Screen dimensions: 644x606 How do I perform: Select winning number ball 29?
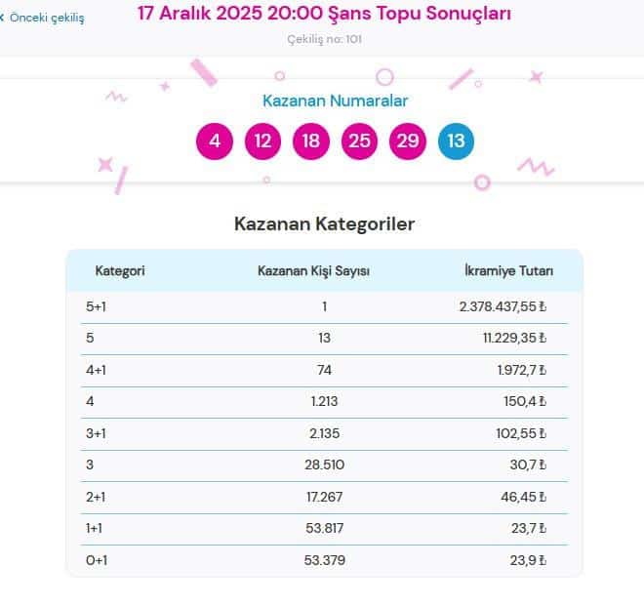point(408,141)
